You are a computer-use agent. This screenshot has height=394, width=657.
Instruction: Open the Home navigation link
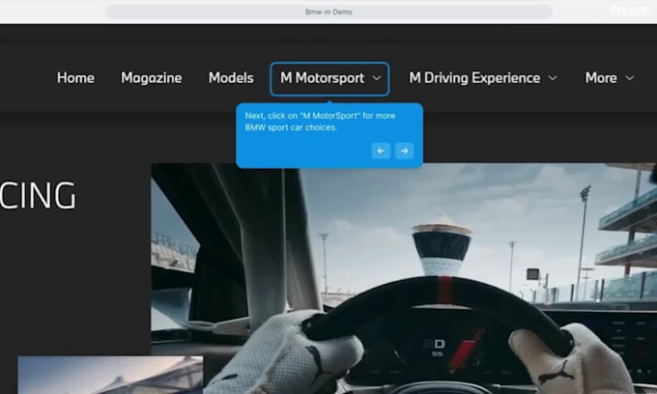[x=75, y=78]
